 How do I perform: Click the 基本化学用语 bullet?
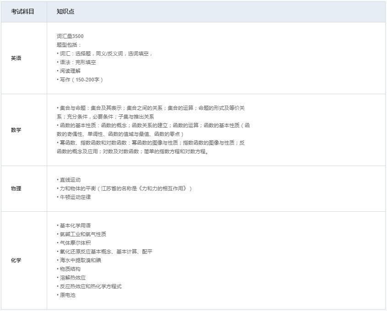tap(74, 225)
